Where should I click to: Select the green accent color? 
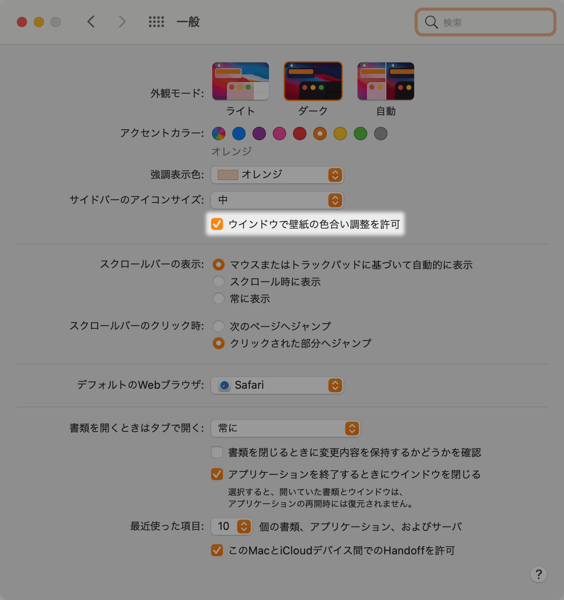coord(361,134)
